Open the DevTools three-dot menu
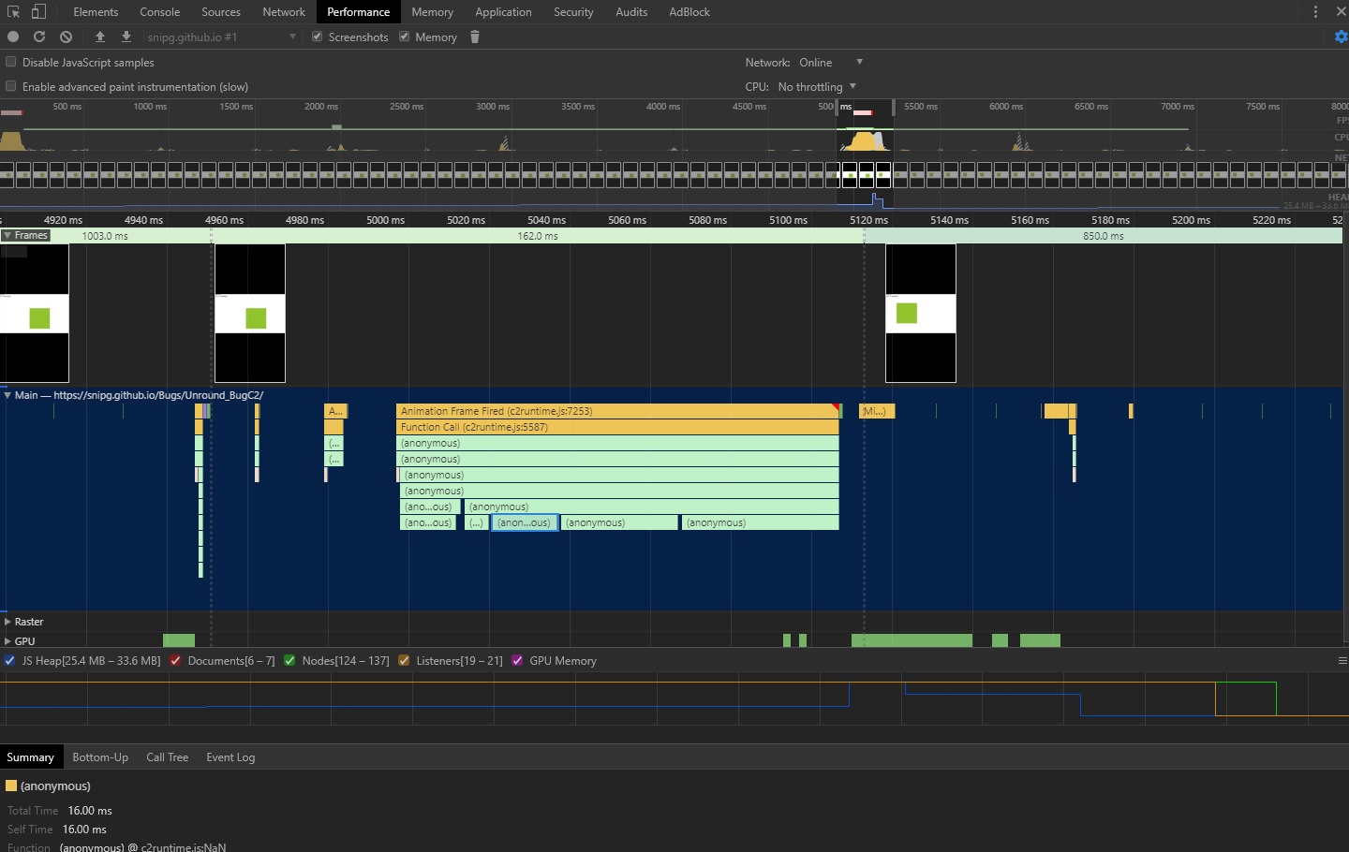 point(1317,11)
